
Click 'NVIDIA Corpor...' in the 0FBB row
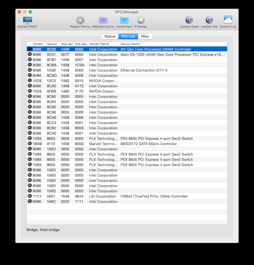pyautogui.click(x=103, y=91)
